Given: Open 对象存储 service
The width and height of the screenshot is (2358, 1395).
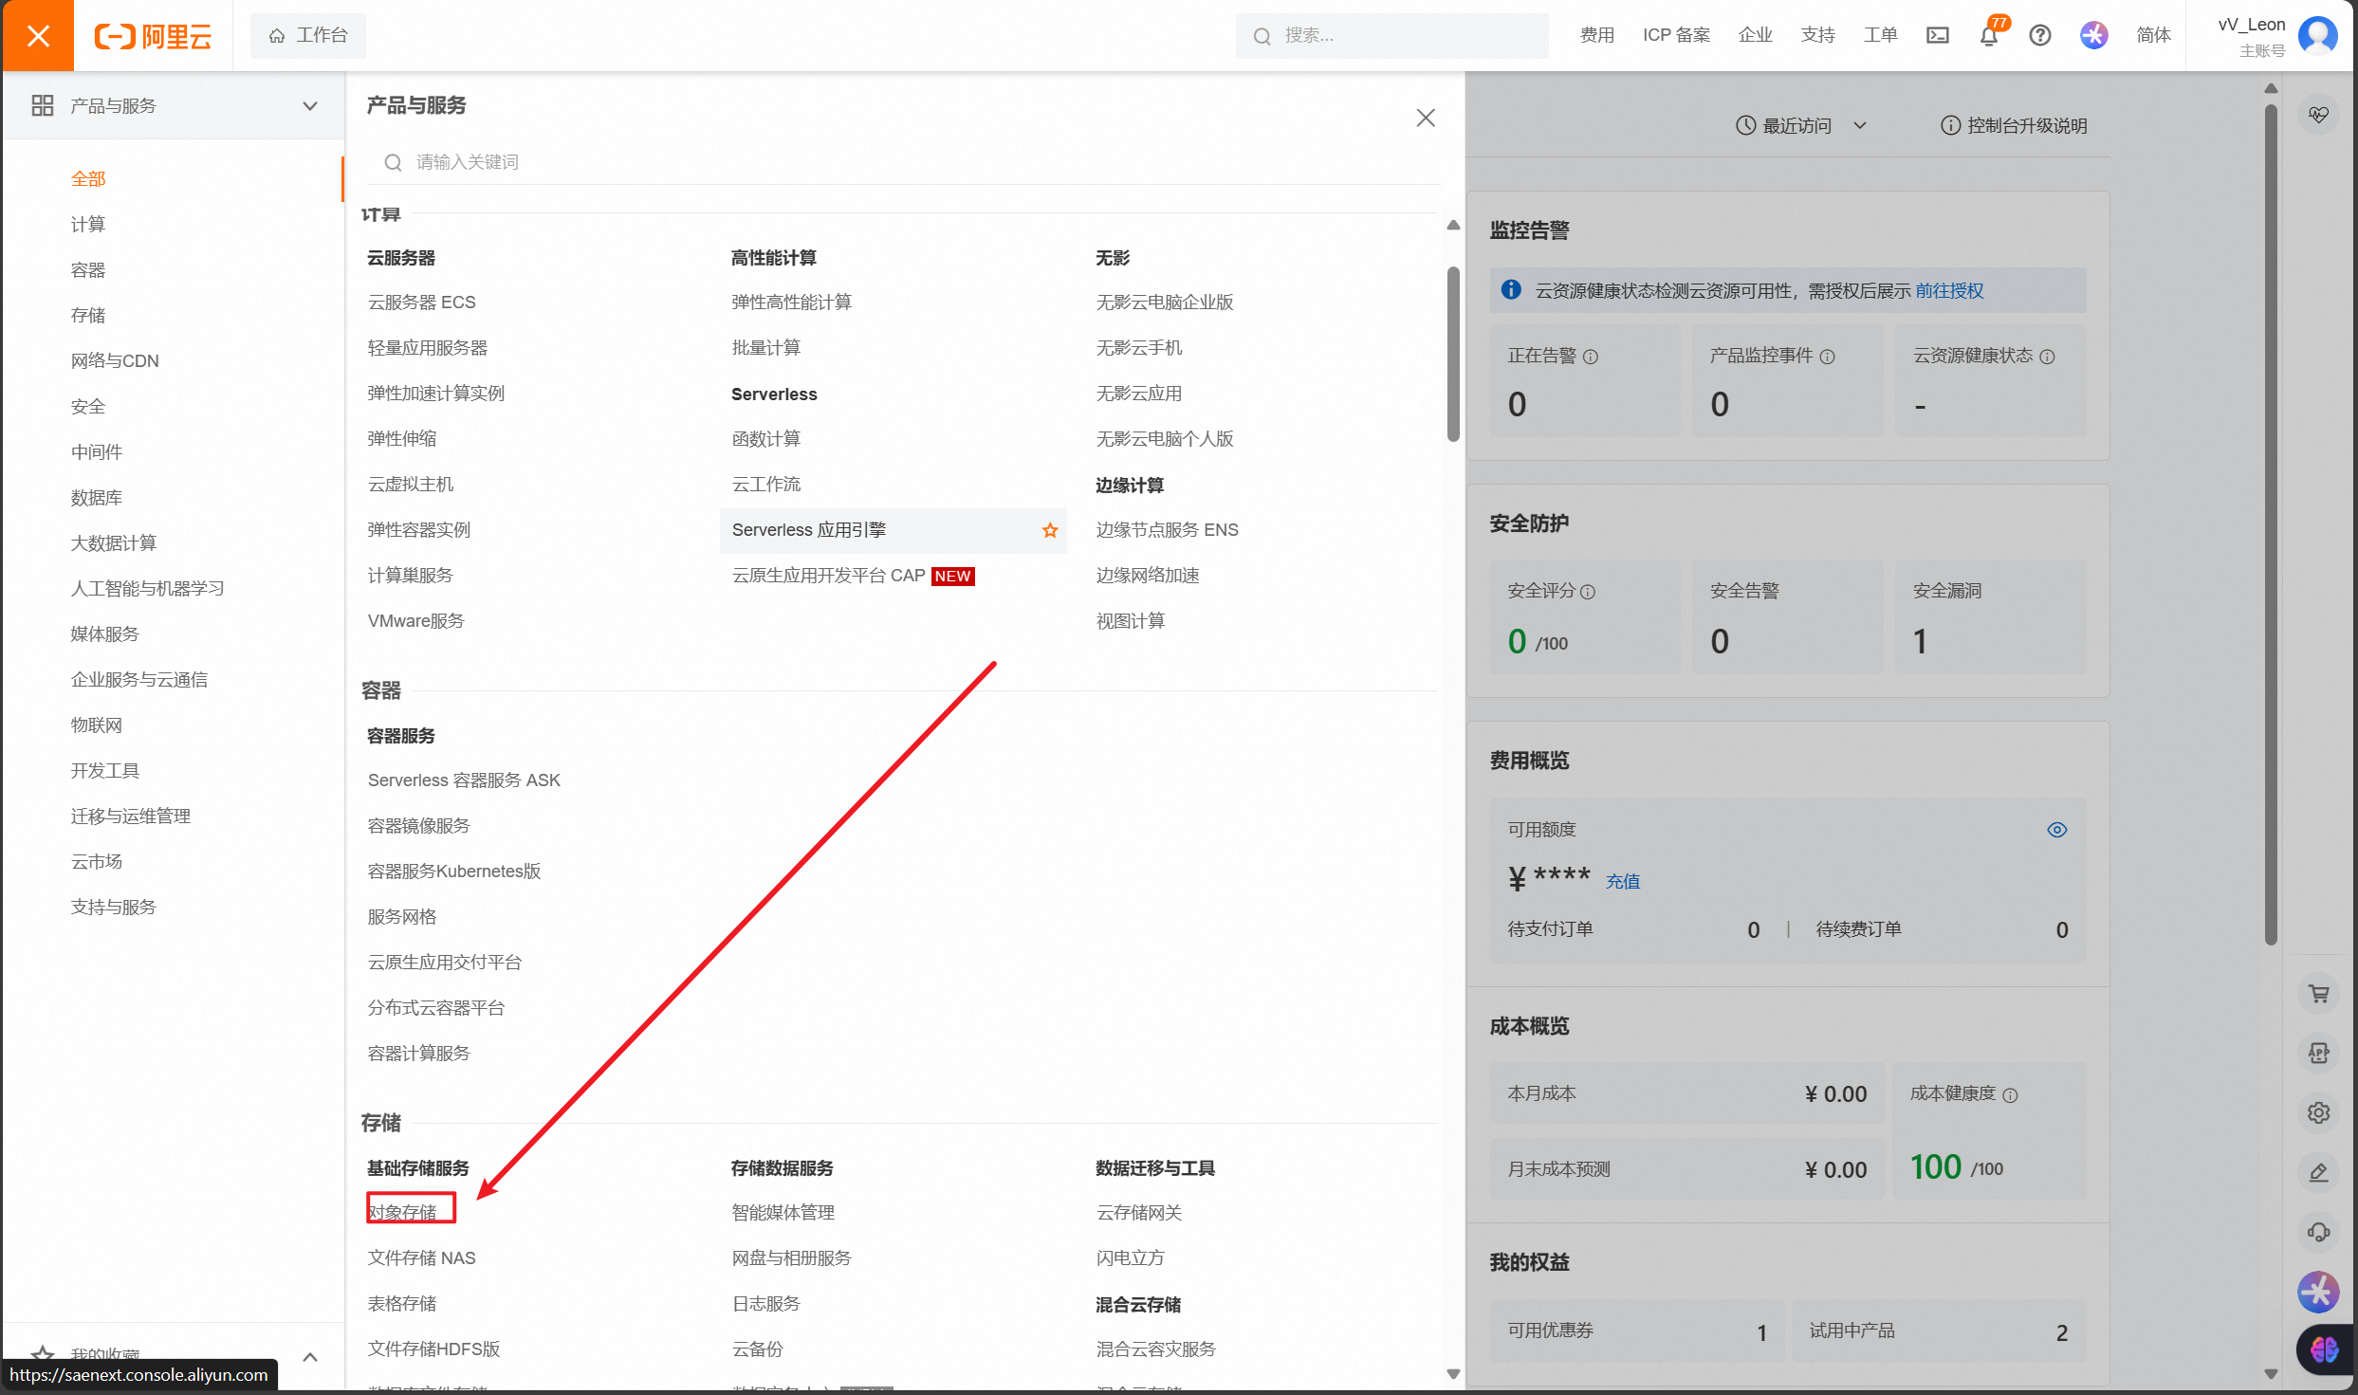Looking at the screenshot, I should pos(402,1212).
